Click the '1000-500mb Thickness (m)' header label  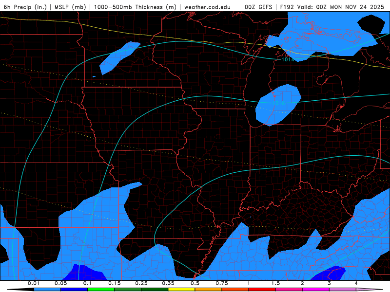click(x=135, y=7)
